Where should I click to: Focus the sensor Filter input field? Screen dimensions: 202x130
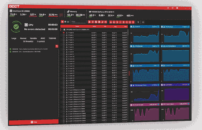click(79, 22)
